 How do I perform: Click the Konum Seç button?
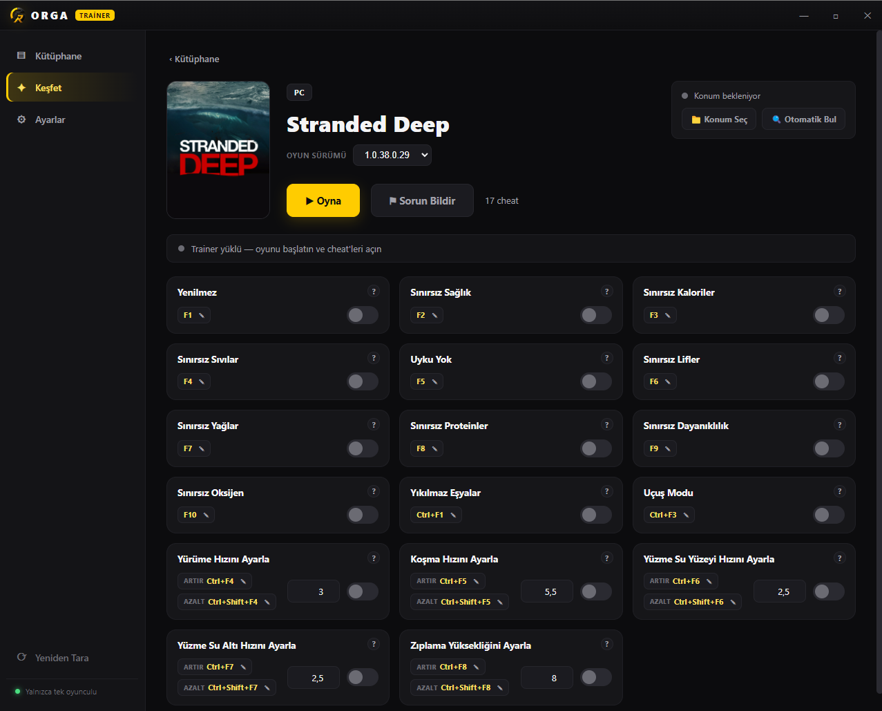pos(719,120)
